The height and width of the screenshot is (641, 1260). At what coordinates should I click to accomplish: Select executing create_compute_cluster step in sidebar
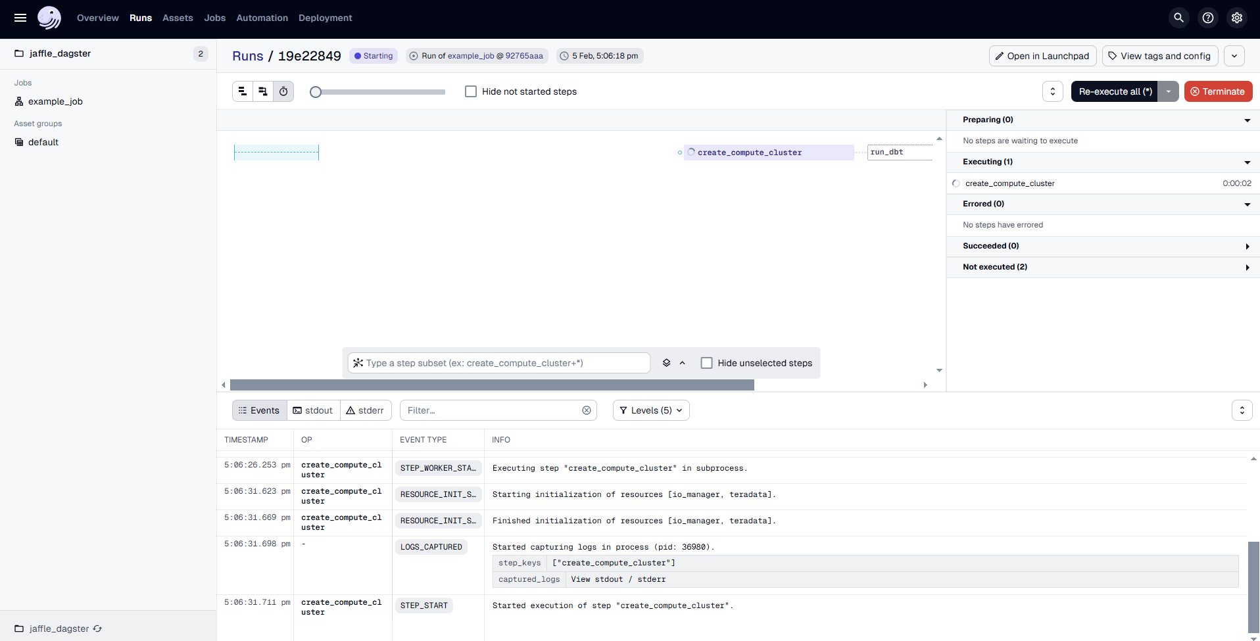tap(1103, 183)
